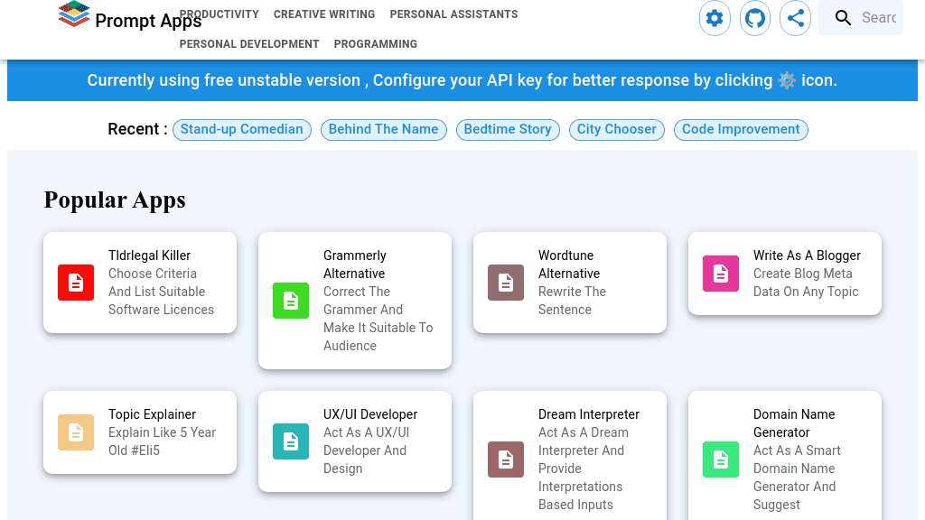The image size is (925, 520).
Task: Open the Write As A Blogger pink icon
Action: tap(720, 274)
